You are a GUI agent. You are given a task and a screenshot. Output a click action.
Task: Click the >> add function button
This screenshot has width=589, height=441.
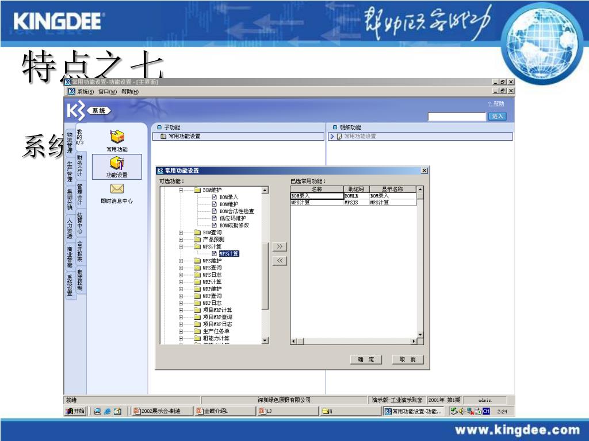tap(280, 246)
